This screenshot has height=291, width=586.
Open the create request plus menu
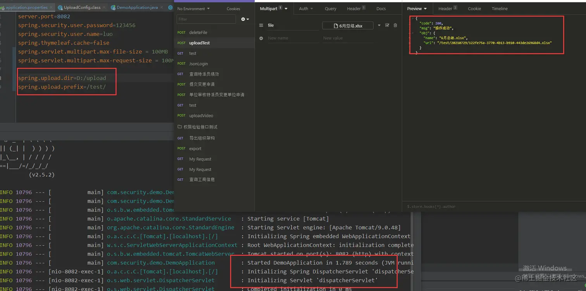tap(245, 19)
